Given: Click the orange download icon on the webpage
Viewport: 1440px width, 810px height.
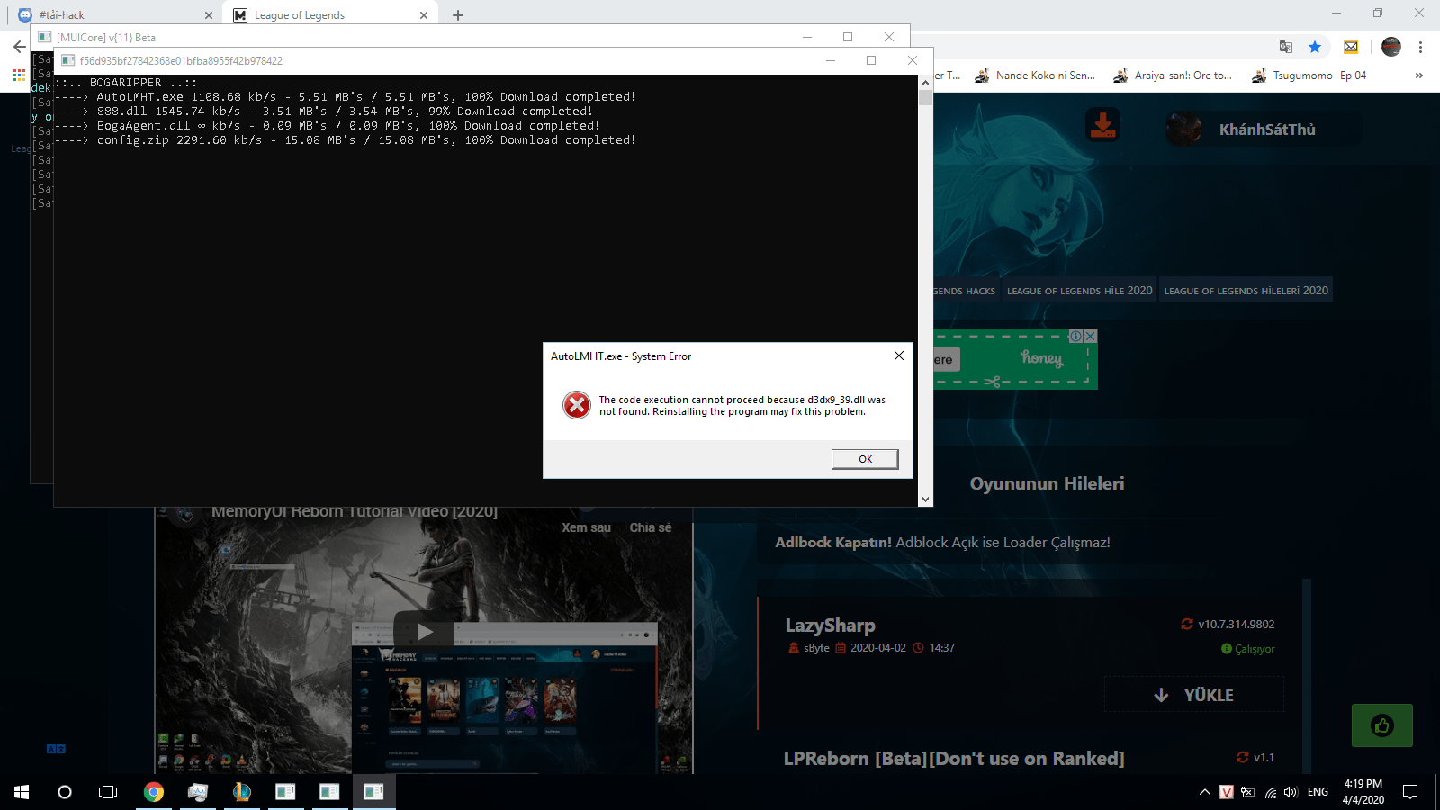Looking at the screenshot, I should pos(1102,126).
